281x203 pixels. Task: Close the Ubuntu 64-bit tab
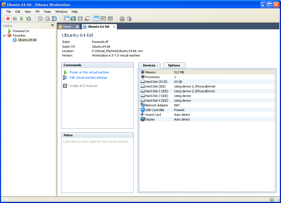[x=114, y=27]
